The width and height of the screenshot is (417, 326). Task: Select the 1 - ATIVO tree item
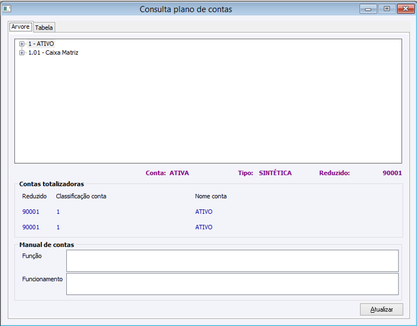click(x=41, y=44)
